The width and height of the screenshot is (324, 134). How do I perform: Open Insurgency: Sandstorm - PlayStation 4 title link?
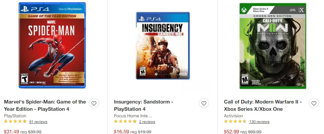coord(144,105)
